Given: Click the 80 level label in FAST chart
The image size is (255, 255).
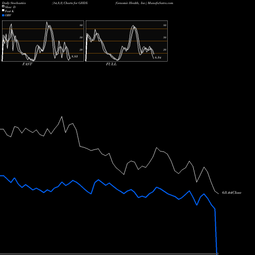Looking at the screenshot, I should 81,25.
